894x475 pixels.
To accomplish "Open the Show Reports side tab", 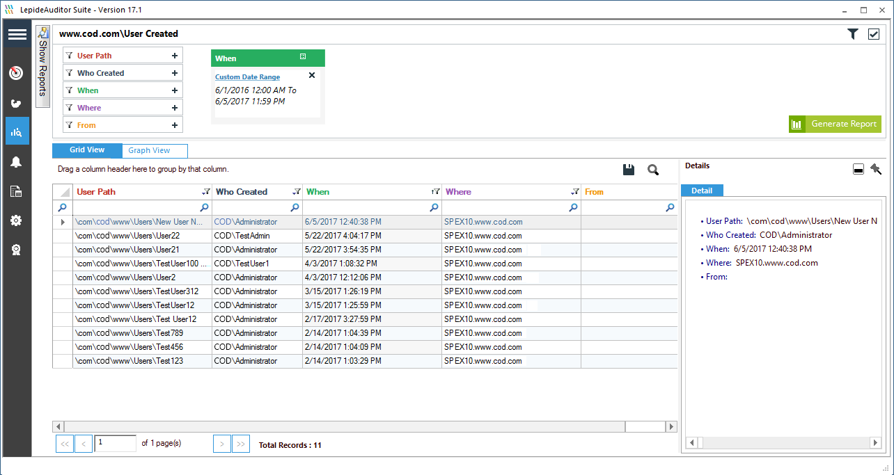I will click(x=43, y=67).
